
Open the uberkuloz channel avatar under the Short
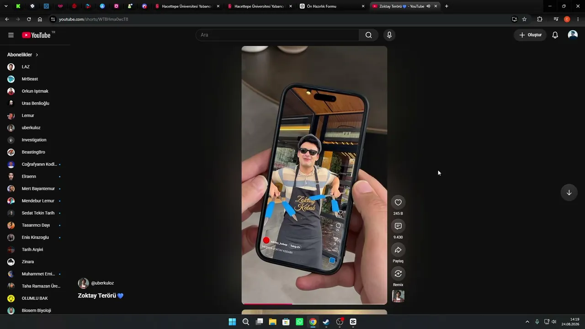83,283
